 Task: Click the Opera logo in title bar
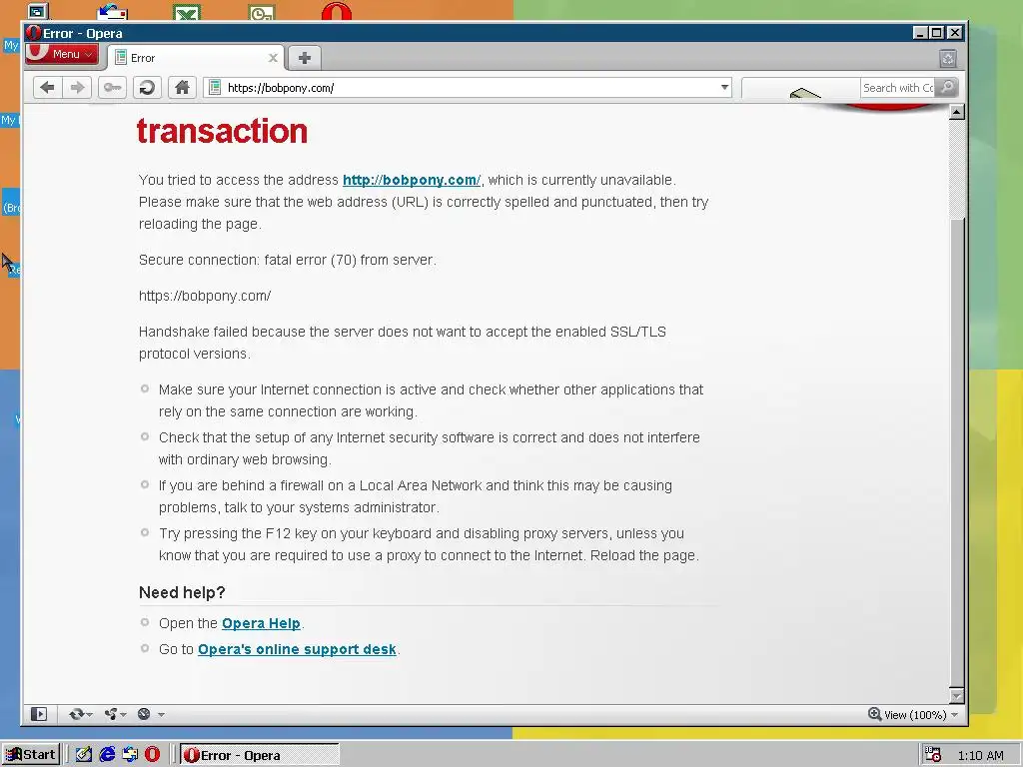33,33
